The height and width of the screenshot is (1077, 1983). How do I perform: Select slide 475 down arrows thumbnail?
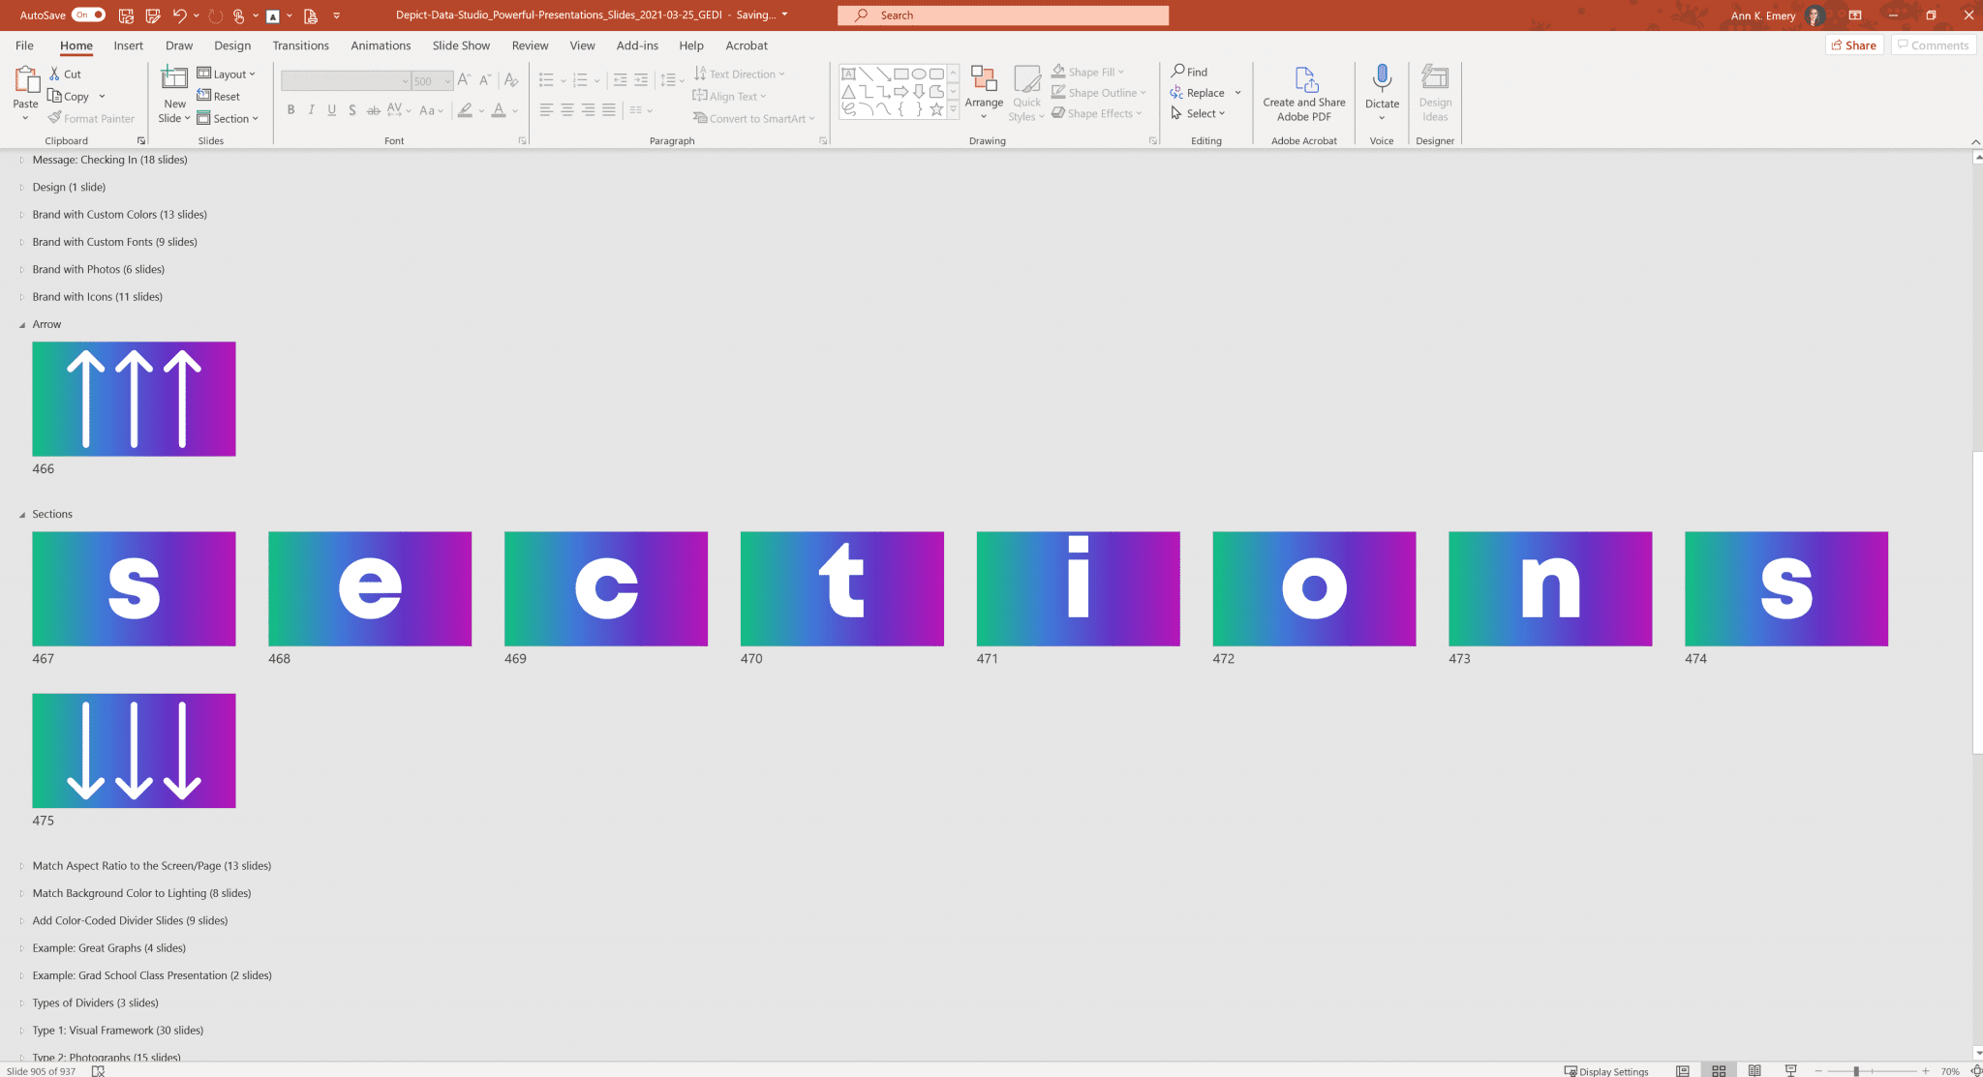coord(134,751)
